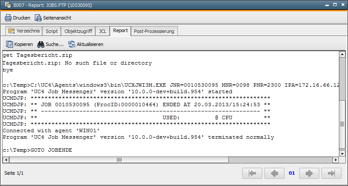The width and height of the screenshot is (348, 186).
Task: Click the vertical scrollbar up arrow
Action: (x=342, y=54)
